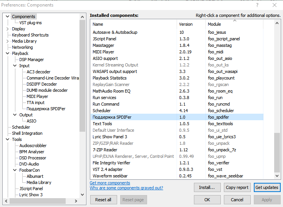Select the MathAudio Room EQ component
Viewport: 283px width, 207px height.
111,91
